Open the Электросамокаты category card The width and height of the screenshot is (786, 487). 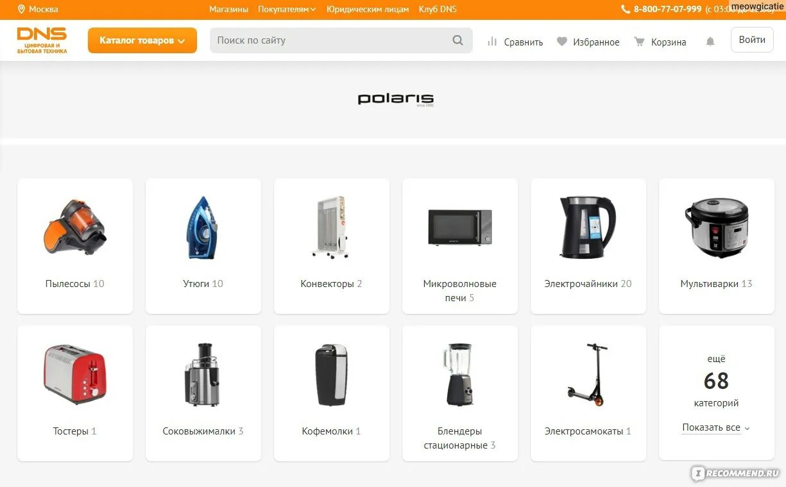pos(588,393)
